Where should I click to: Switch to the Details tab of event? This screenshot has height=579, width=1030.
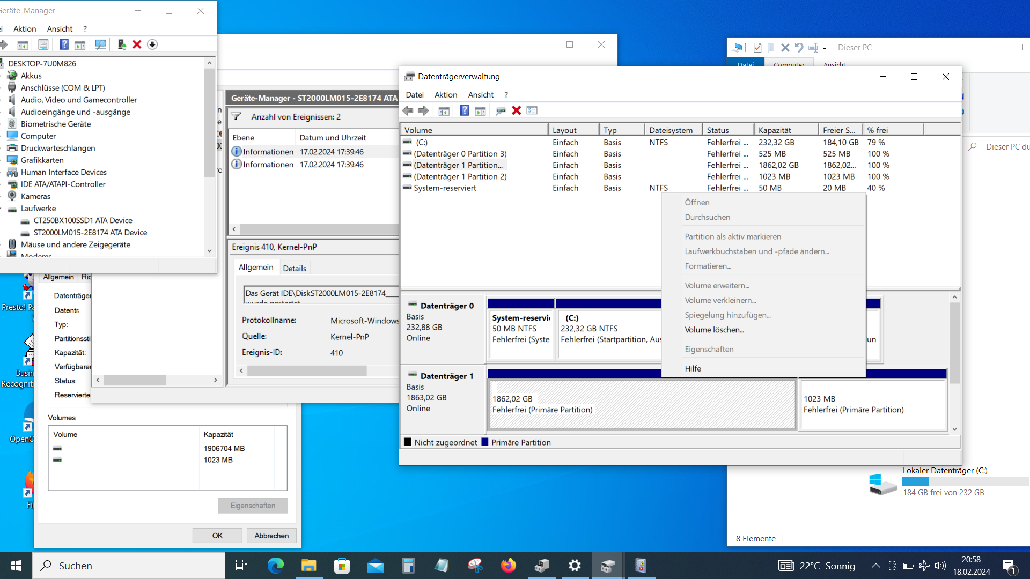295,268
